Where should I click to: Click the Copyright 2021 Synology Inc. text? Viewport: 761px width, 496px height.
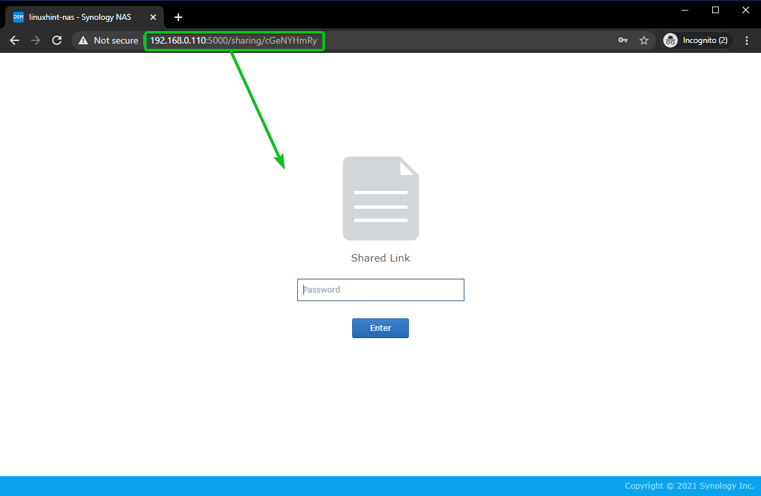[x=689, y=486]
